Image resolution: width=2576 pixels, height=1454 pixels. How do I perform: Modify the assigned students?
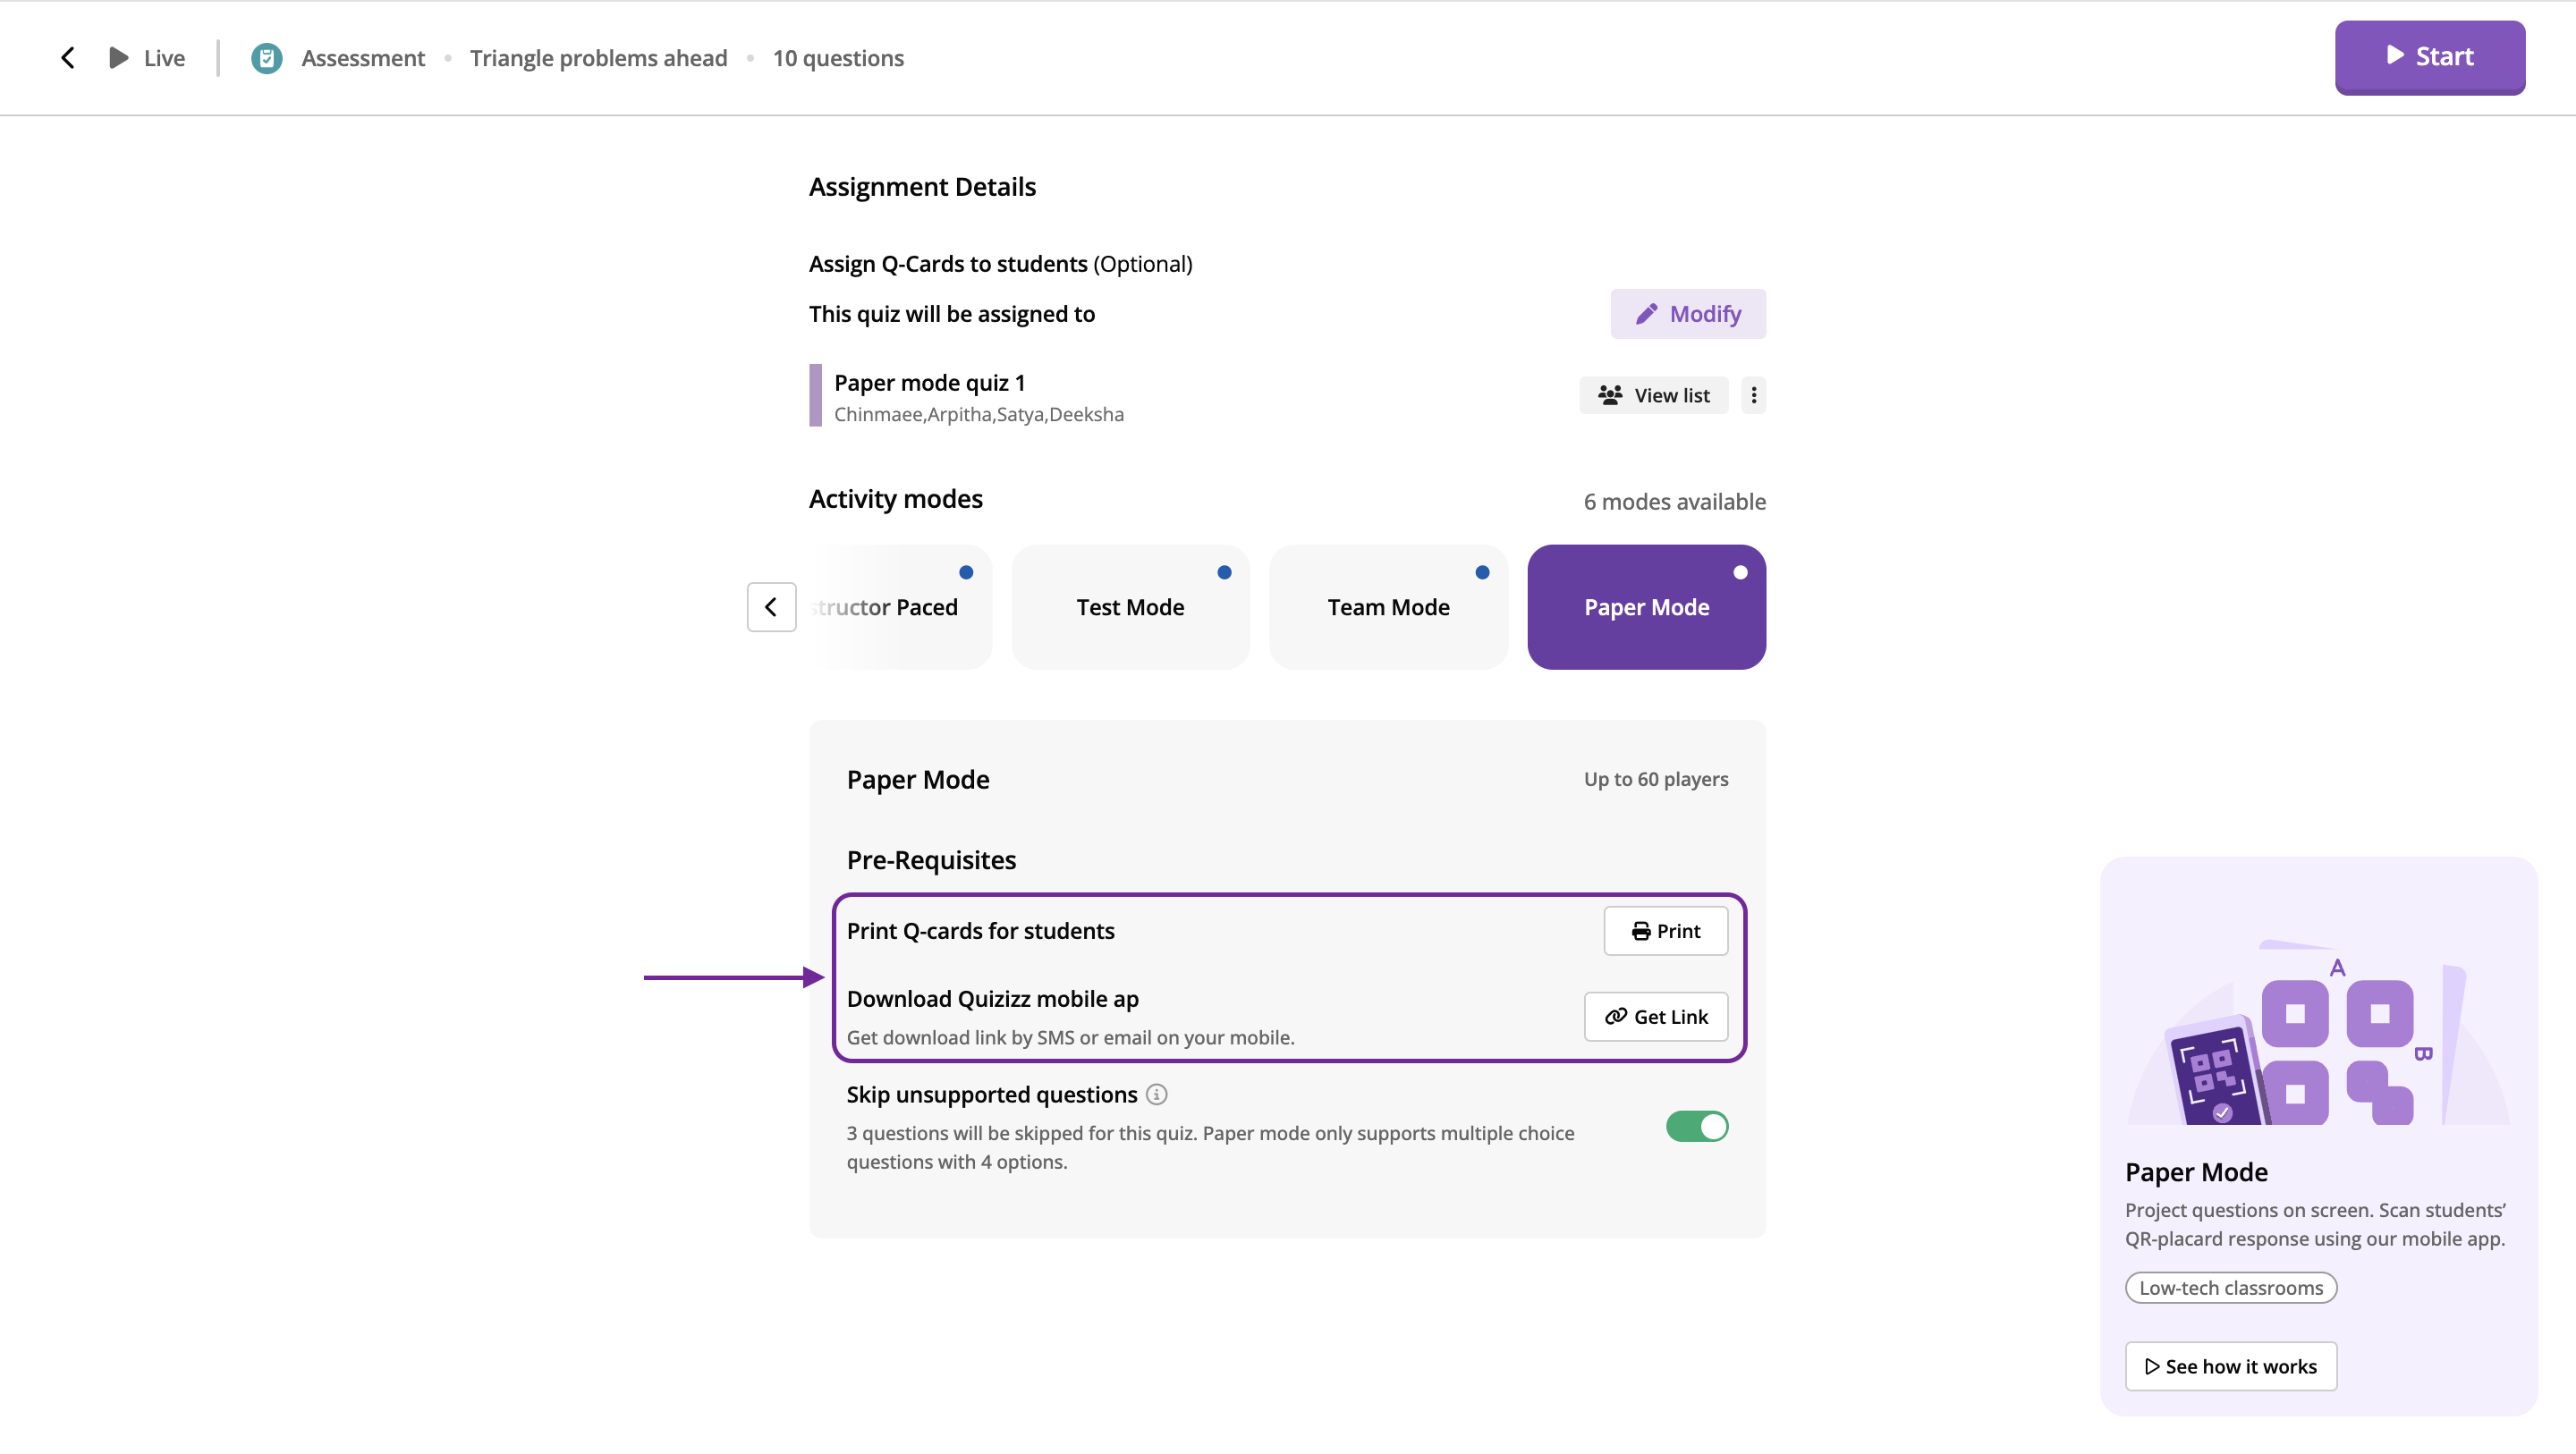coord(1688,314)
